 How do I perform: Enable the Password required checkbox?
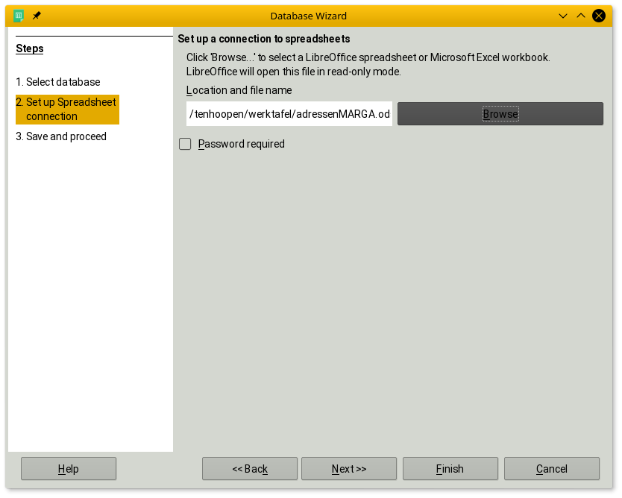(185, 144)
